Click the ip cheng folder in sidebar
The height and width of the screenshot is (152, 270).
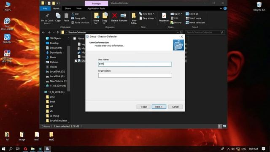[53, 116]
